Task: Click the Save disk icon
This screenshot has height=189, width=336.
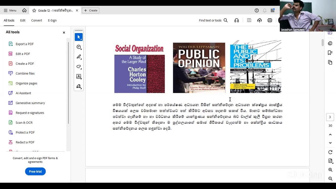Action: [x=249, y=20]
